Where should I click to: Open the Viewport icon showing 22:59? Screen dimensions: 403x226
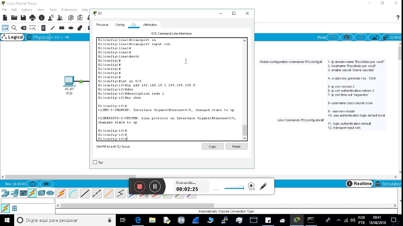(392, 37)
